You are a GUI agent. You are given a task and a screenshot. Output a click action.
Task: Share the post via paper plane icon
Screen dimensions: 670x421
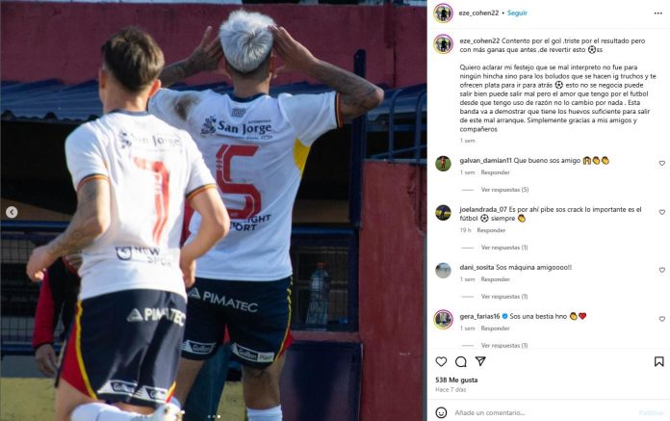coord(480,361)
